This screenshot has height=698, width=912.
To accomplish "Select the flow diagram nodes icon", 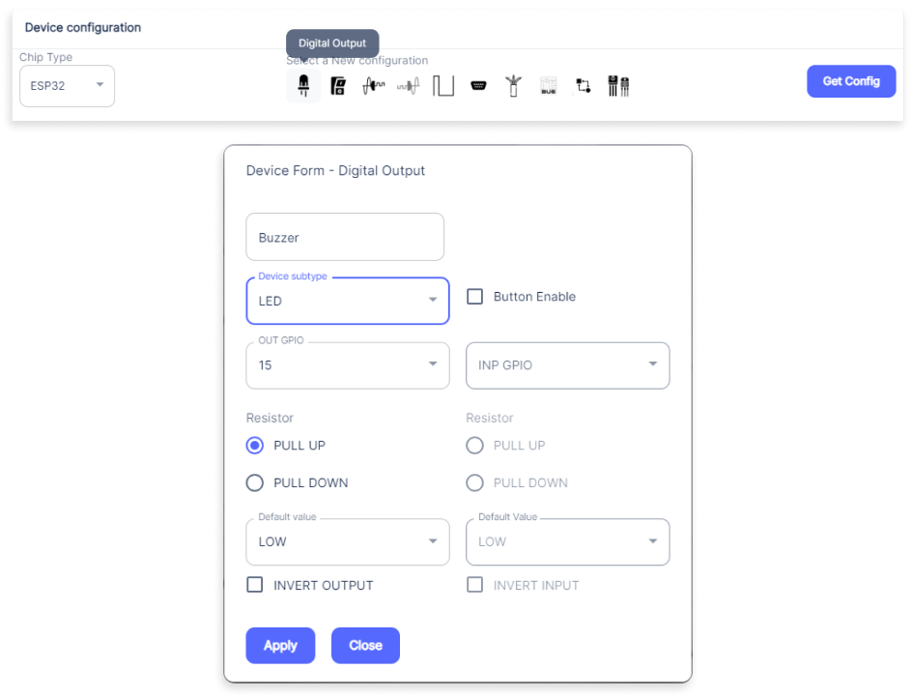I will click(584, 86).
